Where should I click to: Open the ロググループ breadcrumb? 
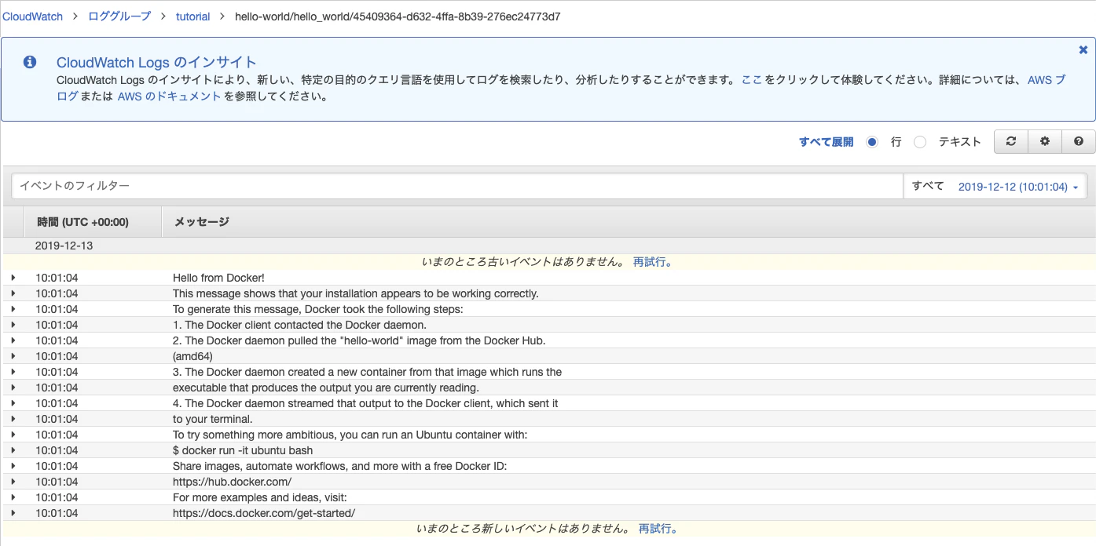point(119,16)
